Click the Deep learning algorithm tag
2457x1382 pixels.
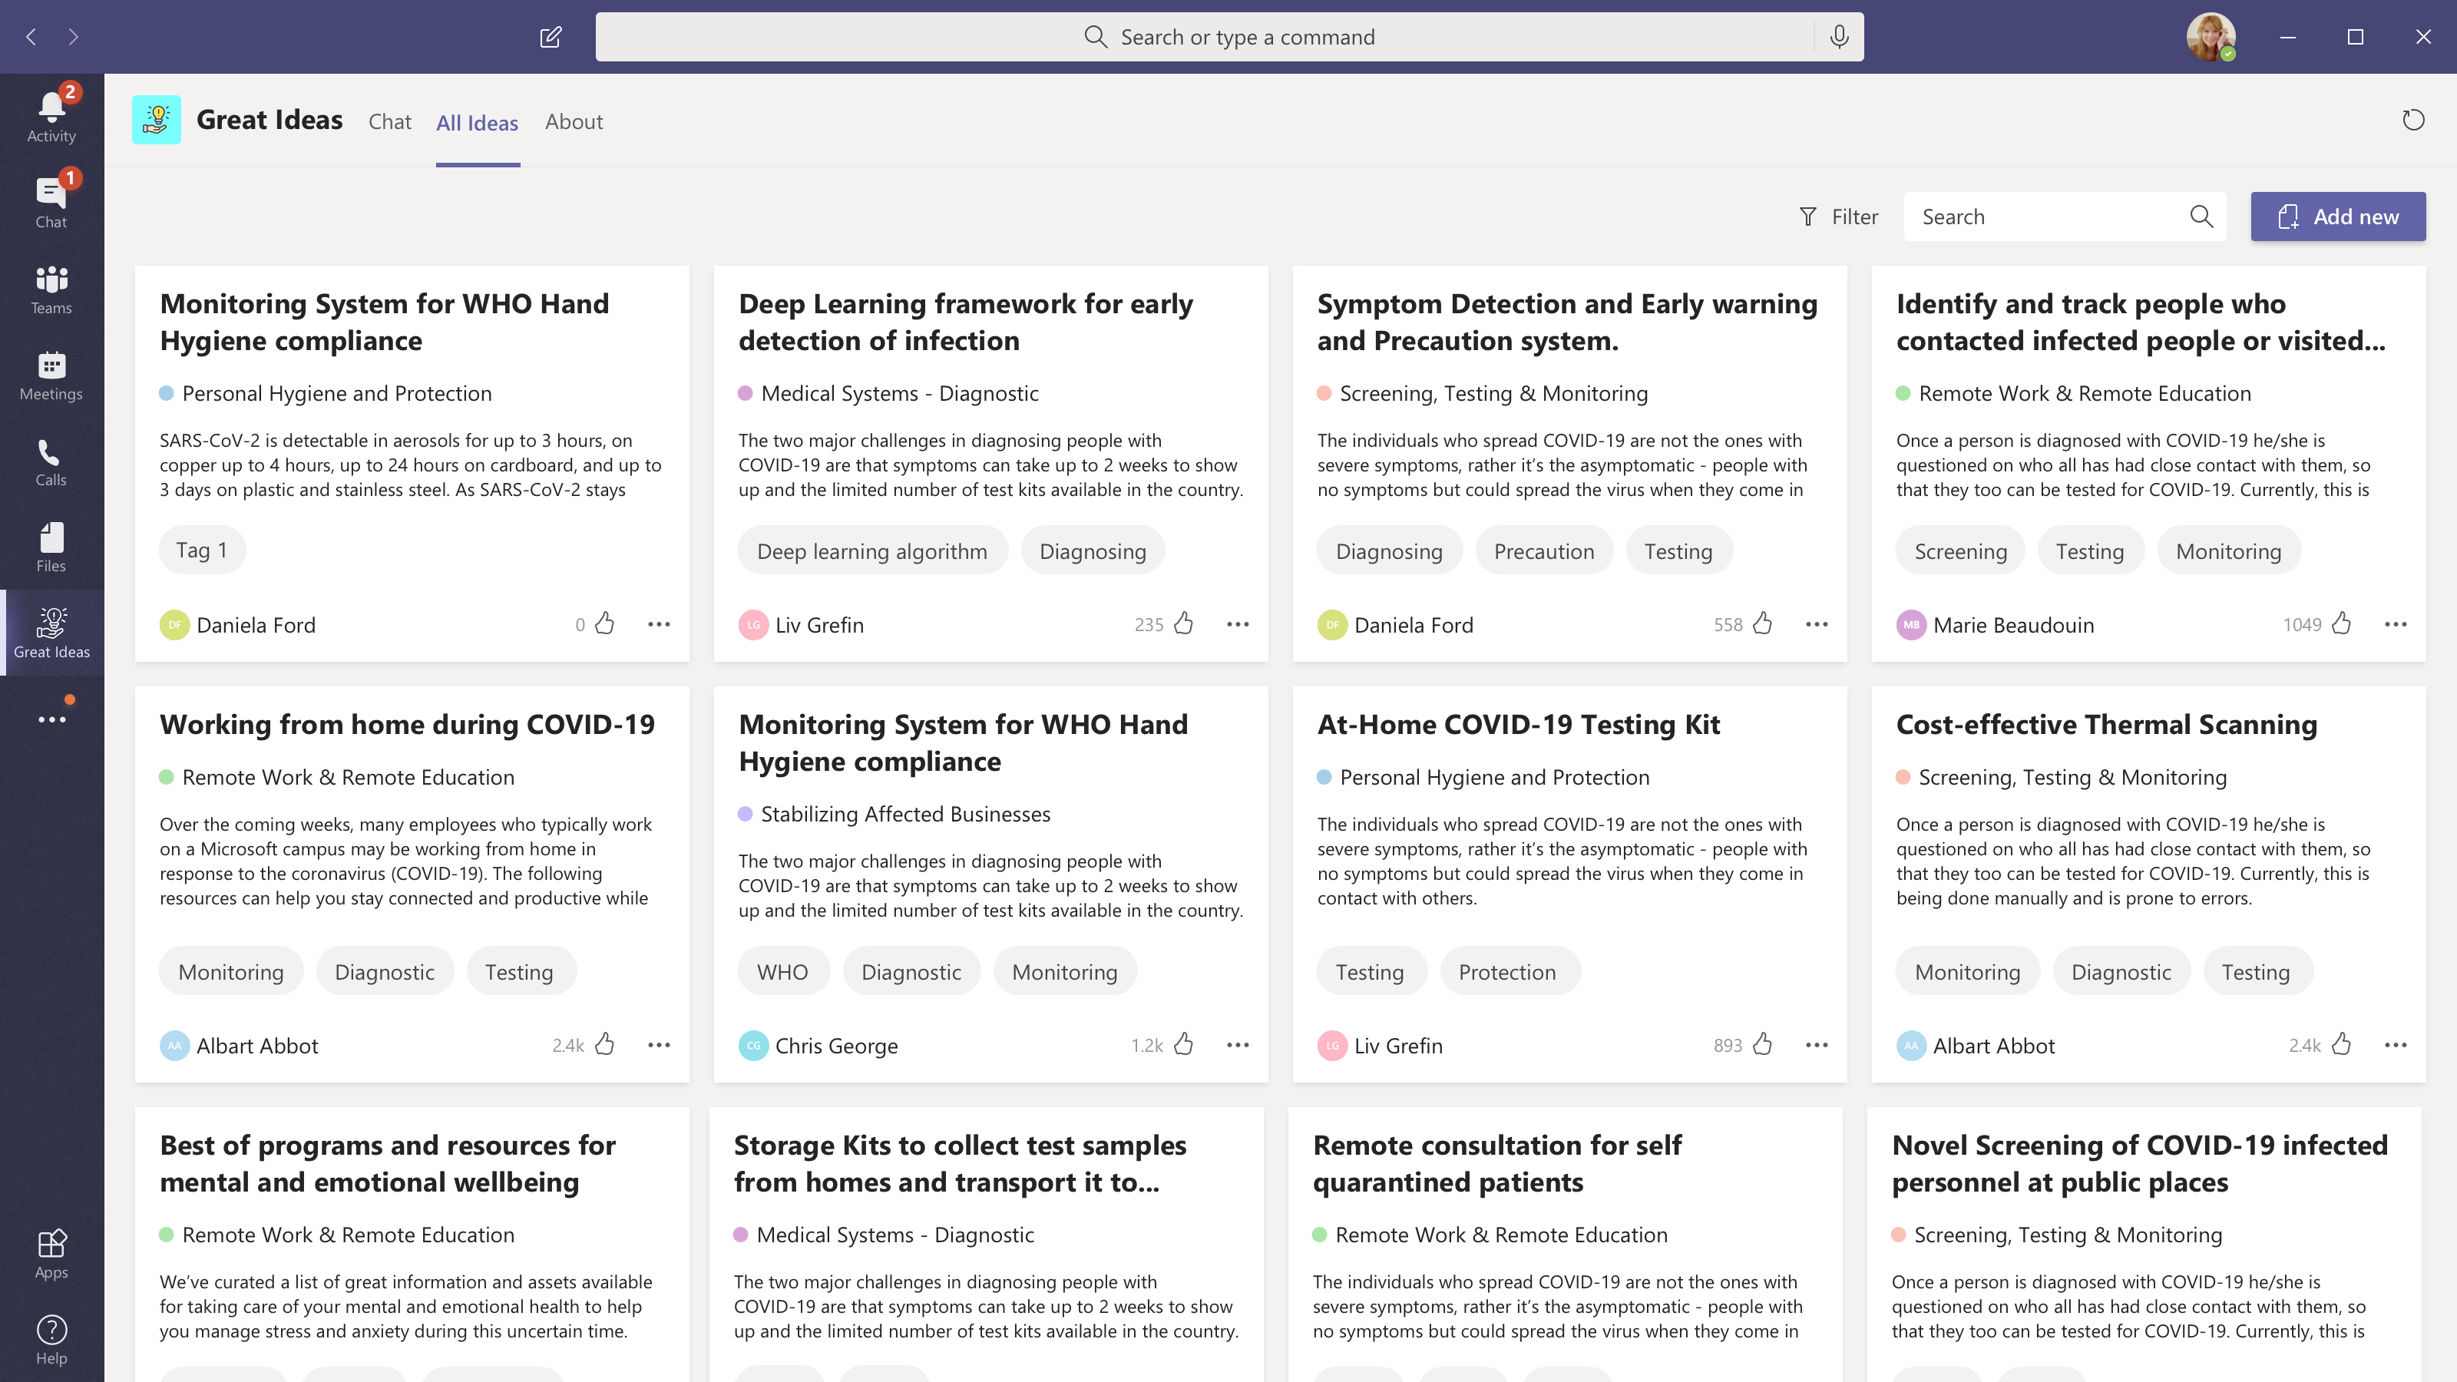click(871, 551)
